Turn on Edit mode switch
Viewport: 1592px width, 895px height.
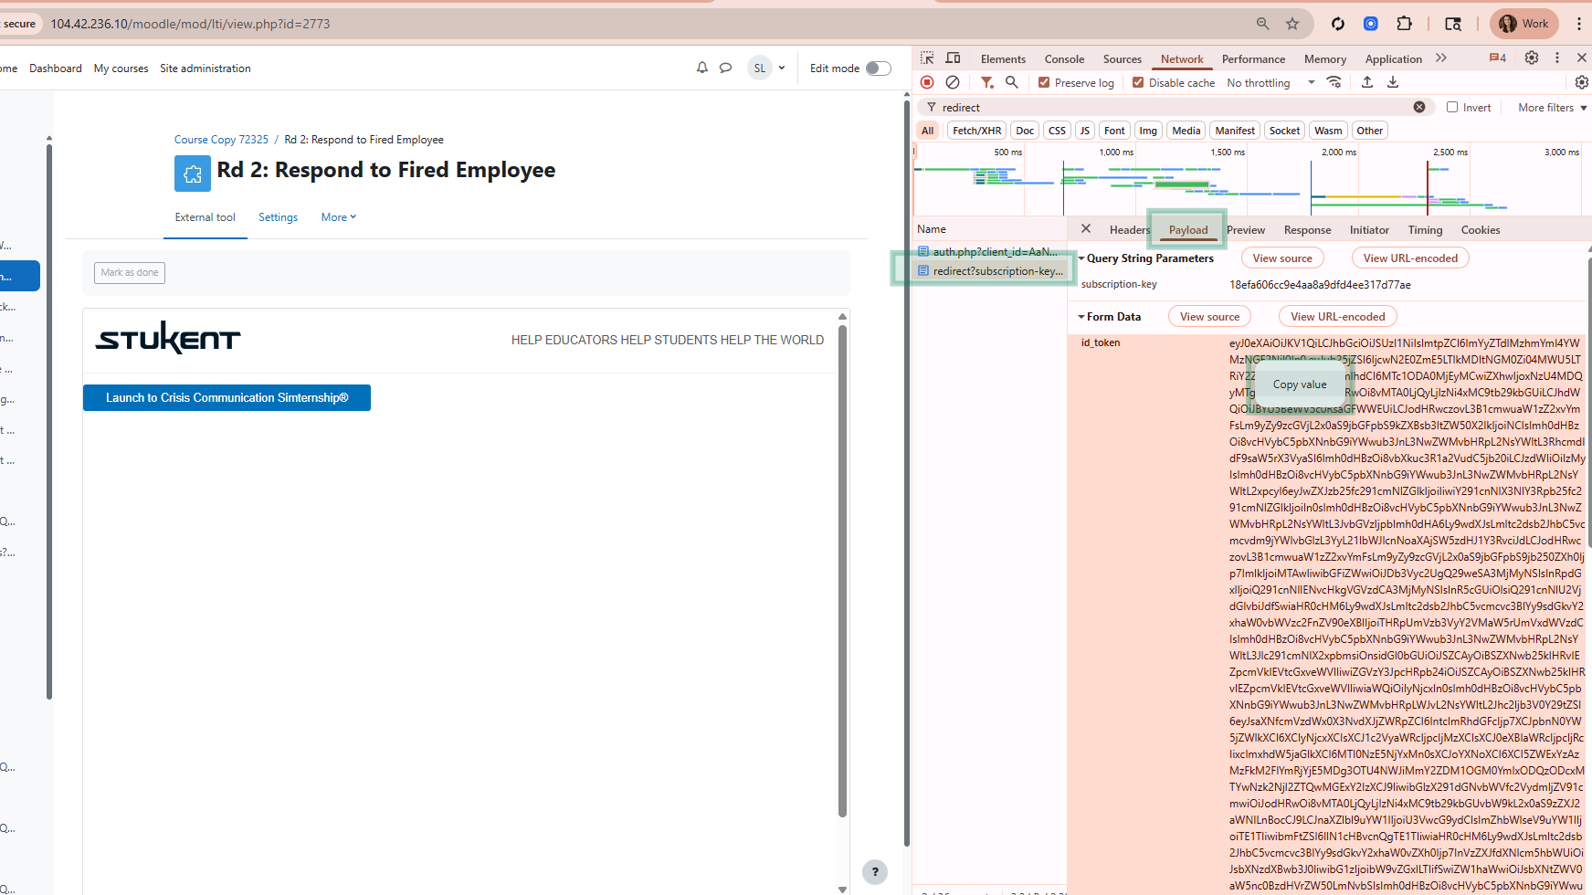(x=878, y=68)
